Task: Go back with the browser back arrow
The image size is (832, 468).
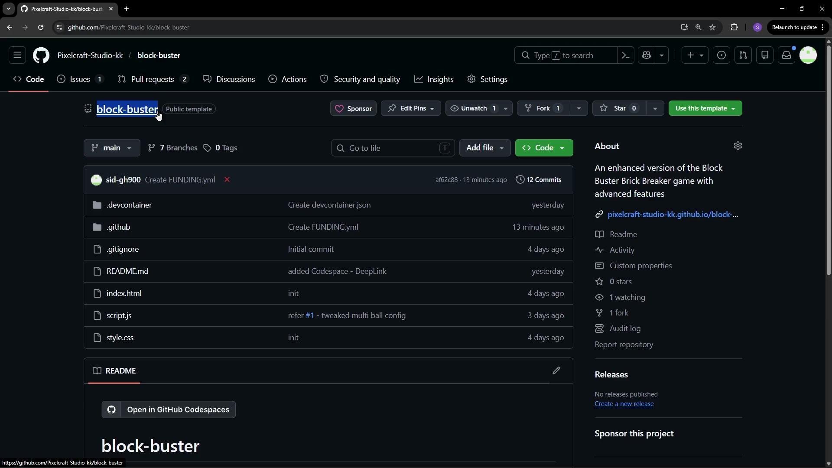Action: pyautogui.click(x=10, y=27)
